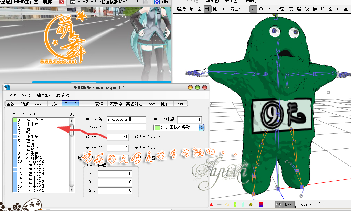Switch to the 剛体 tab
The image size is (351, 211).
[165, 104]
